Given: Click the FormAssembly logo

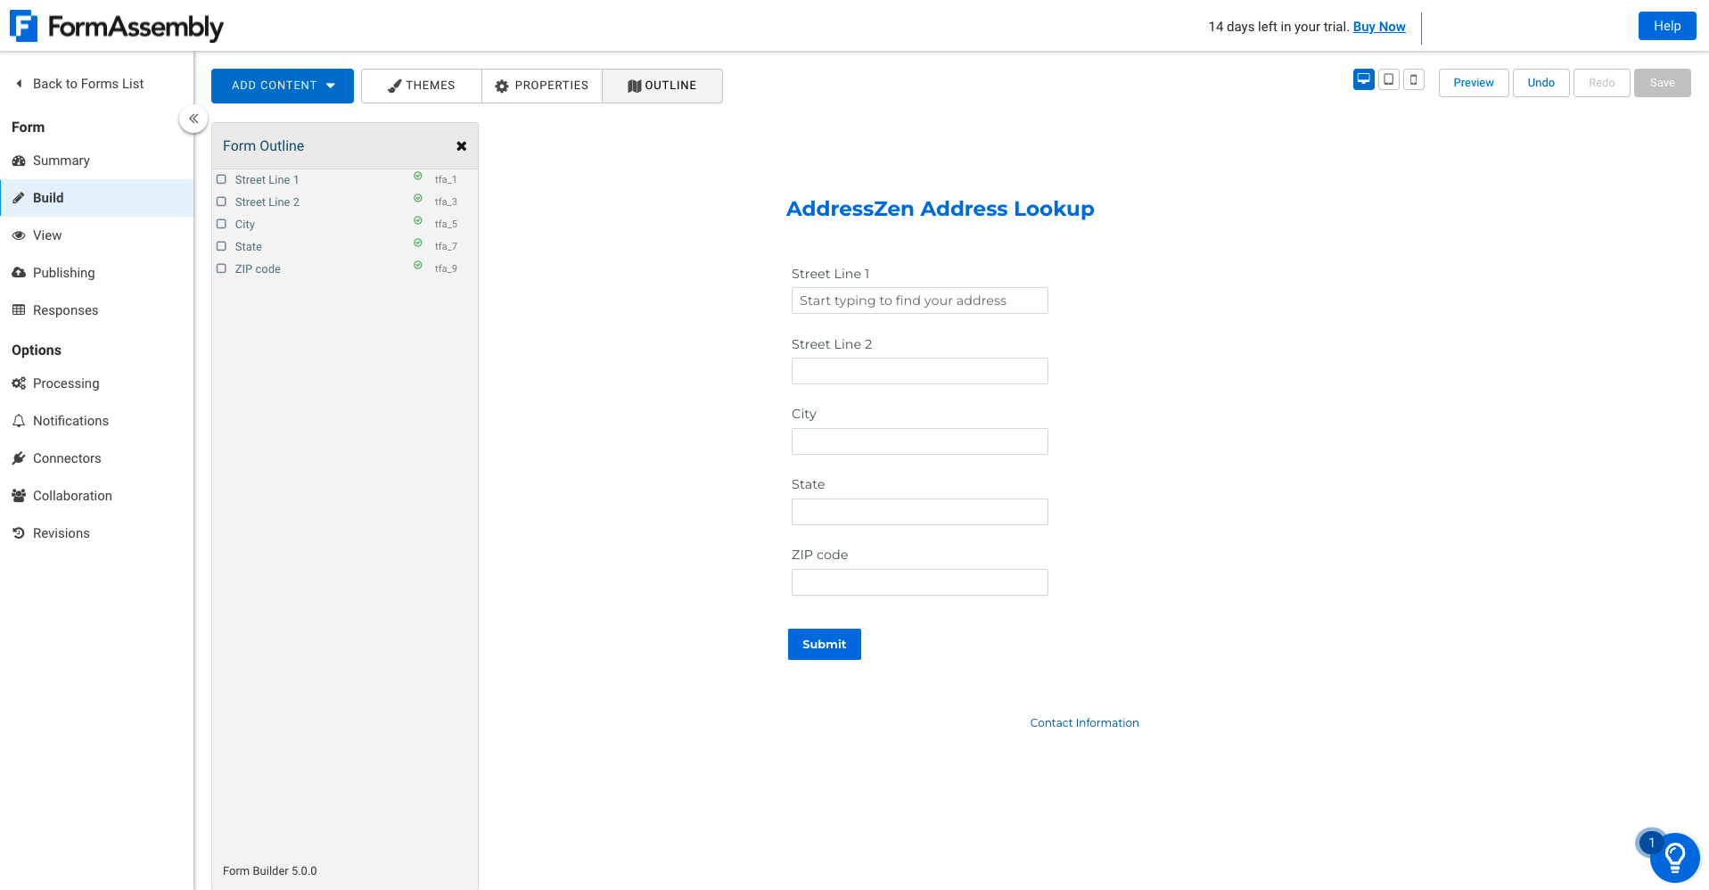Looking at the screenshot, I should pyautogui.click(x=117, y=26).
